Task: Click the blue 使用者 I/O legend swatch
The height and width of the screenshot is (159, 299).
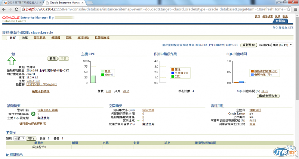Action: click(173, 73)
